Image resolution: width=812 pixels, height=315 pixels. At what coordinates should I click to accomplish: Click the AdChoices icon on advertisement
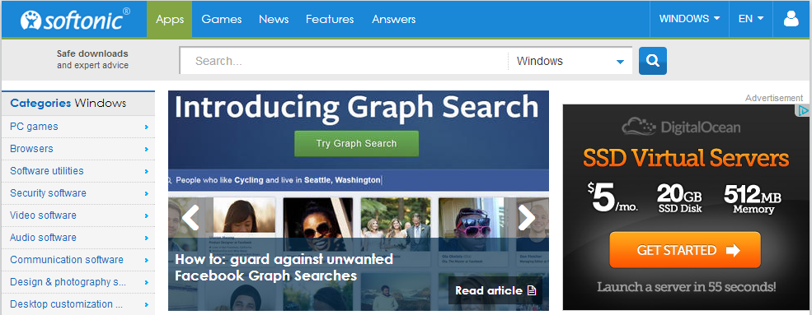pyautogui.click(x=803, y=110)
